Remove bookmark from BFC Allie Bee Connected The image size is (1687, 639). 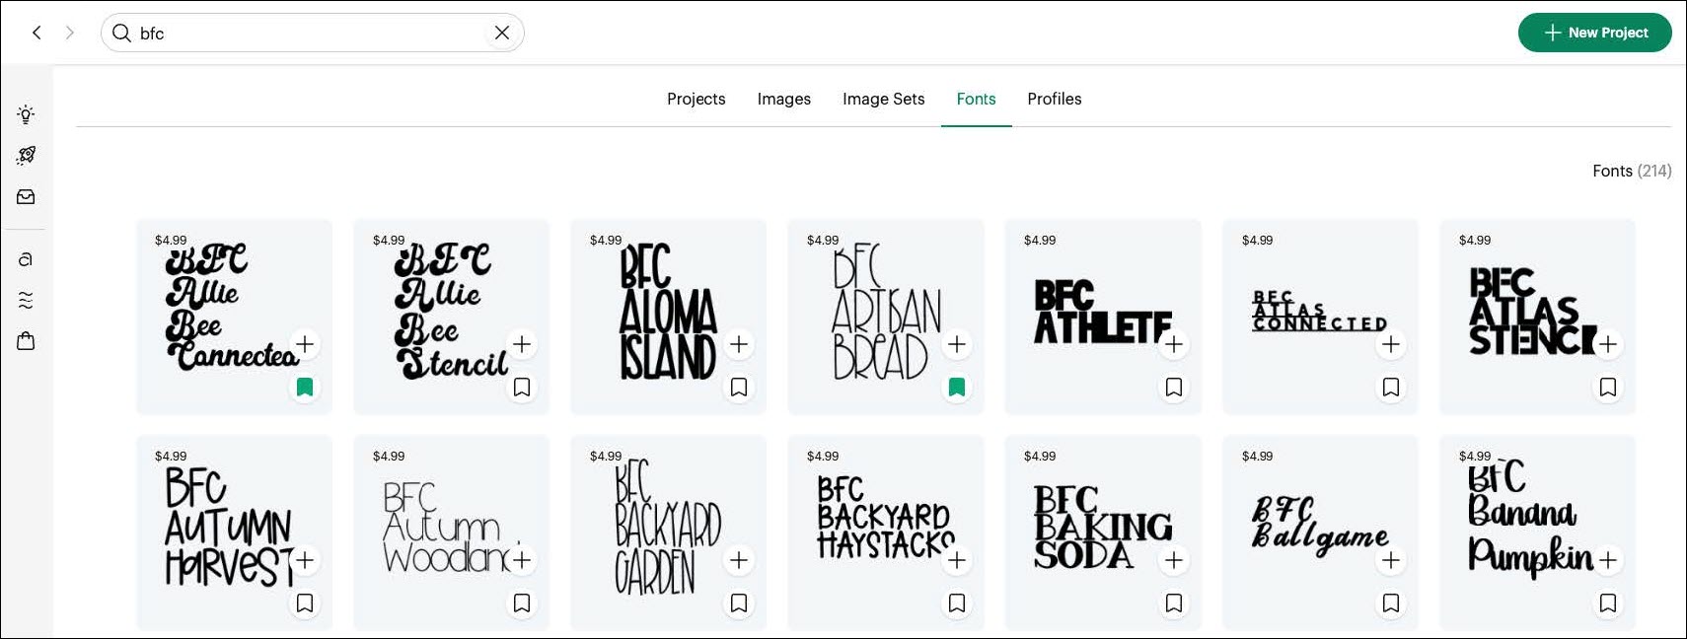pyautogui.click(x=305, y=388)
